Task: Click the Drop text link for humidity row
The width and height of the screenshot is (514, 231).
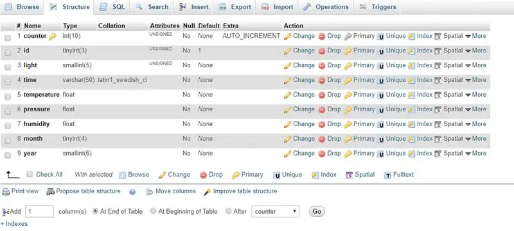Action: [x=334, y=124]
